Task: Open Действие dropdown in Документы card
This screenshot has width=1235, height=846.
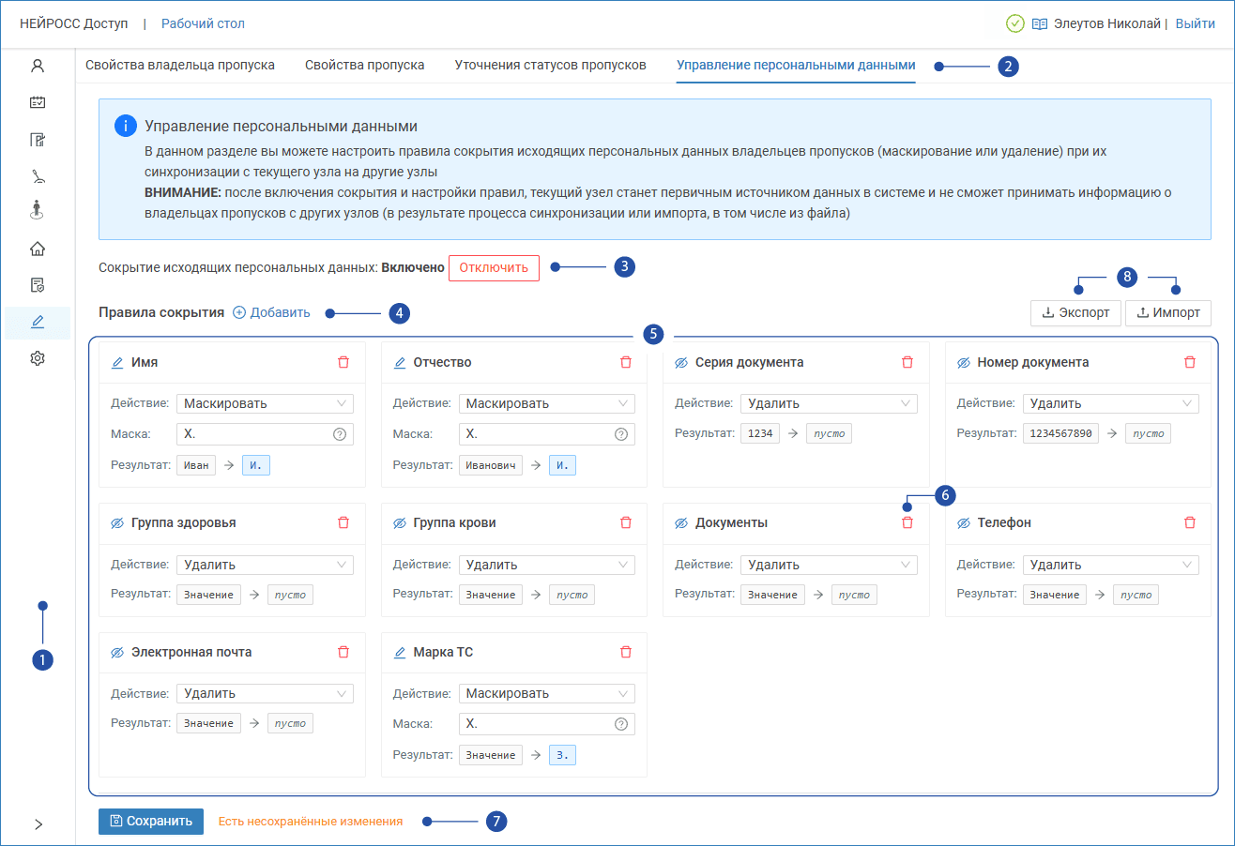Action: point(828,565)
